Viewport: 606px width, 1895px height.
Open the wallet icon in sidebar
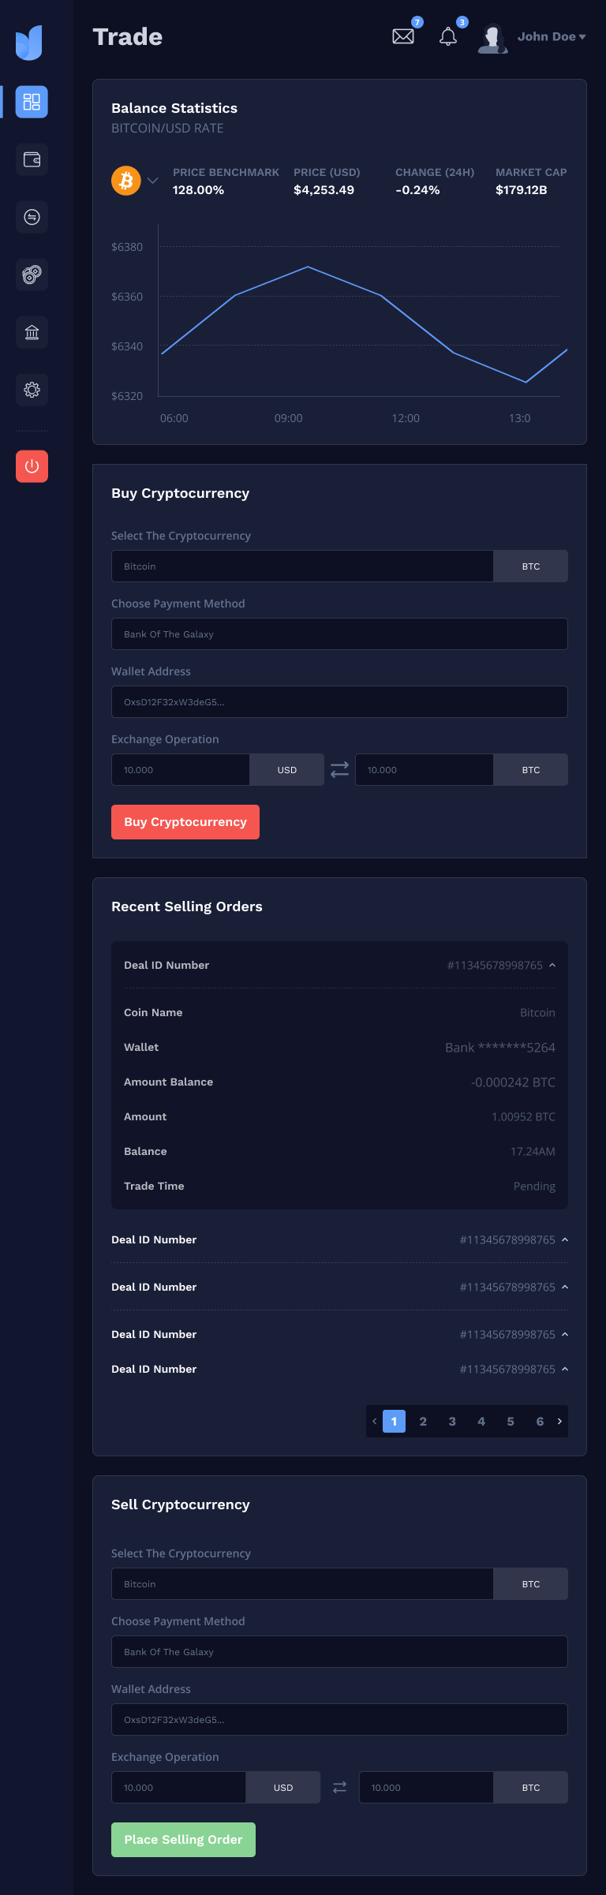coord(32,159)
